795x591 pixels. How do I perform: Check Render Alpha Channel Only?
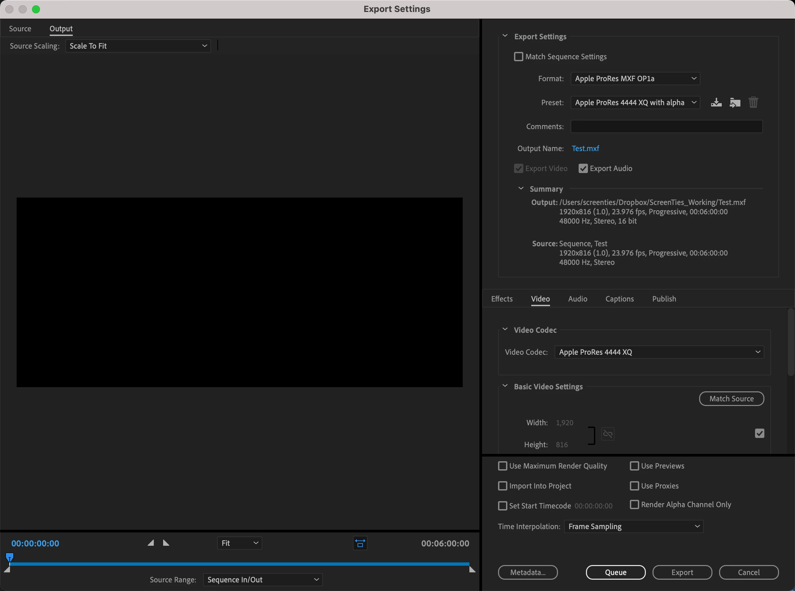634,504
